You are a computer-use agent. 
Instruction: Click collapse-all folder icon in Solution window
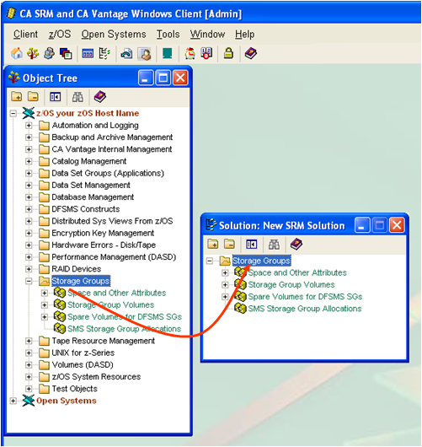pyautogui.click(x=229, y=244)
